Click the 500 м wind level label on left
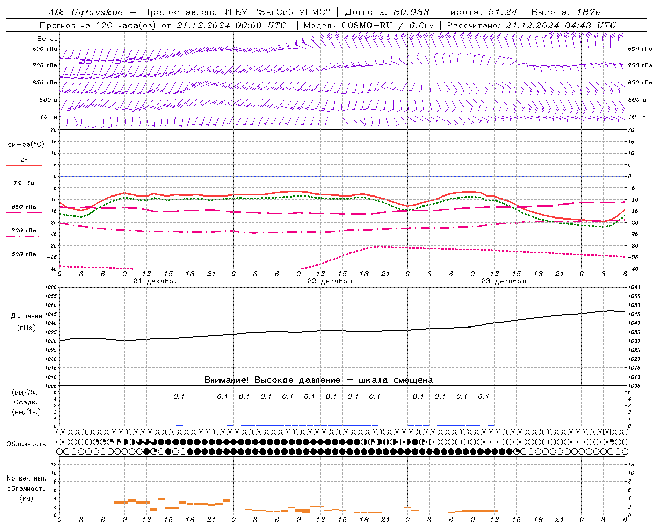This screenshot has height=524, width=655. [x=49, y=100]
